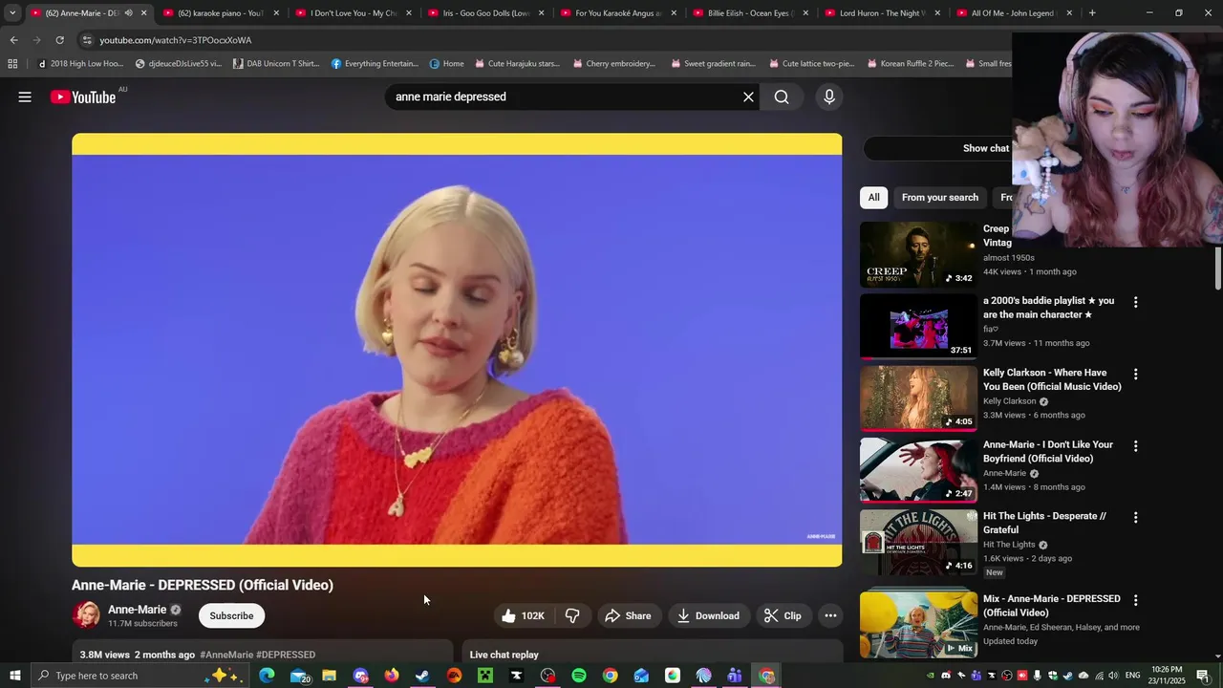Click the browser address bar URL
The height and width of the screenshot is (688, 1223).
point(176,40)
